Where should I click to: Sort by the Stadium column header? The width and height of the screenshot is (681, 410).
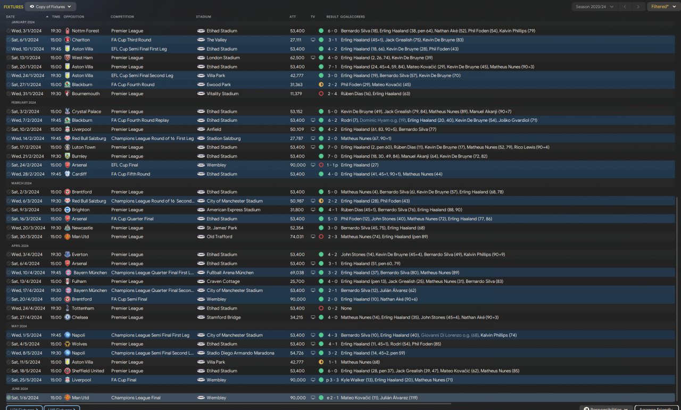tap(204, 17)
